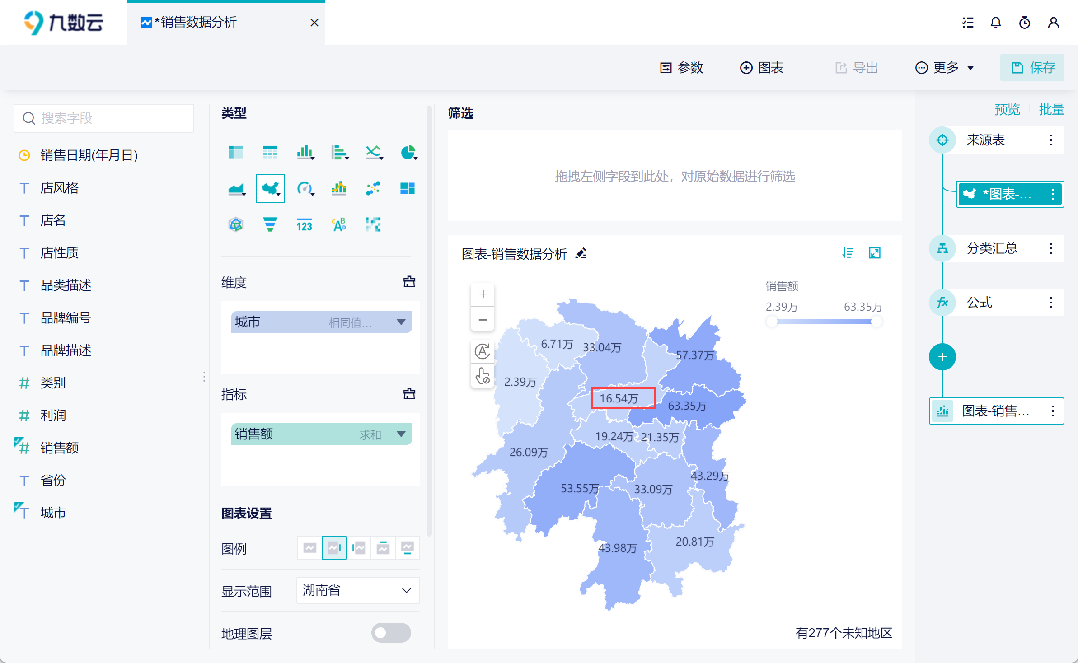Click the chart sort icon
The height and width of the screenshot is (663, 1078).
coord(848,253)
